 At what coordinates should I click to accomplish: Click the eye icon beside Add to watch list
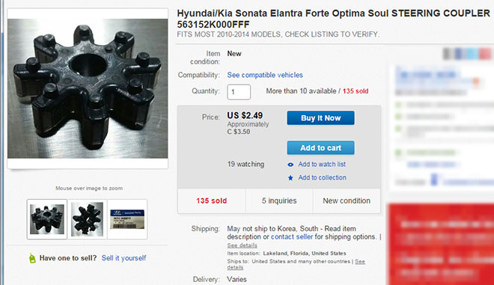pos(290,165)
